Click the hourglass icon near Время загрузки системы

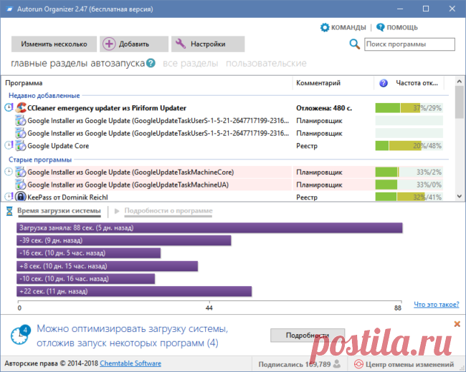click(x=9, y=211)
